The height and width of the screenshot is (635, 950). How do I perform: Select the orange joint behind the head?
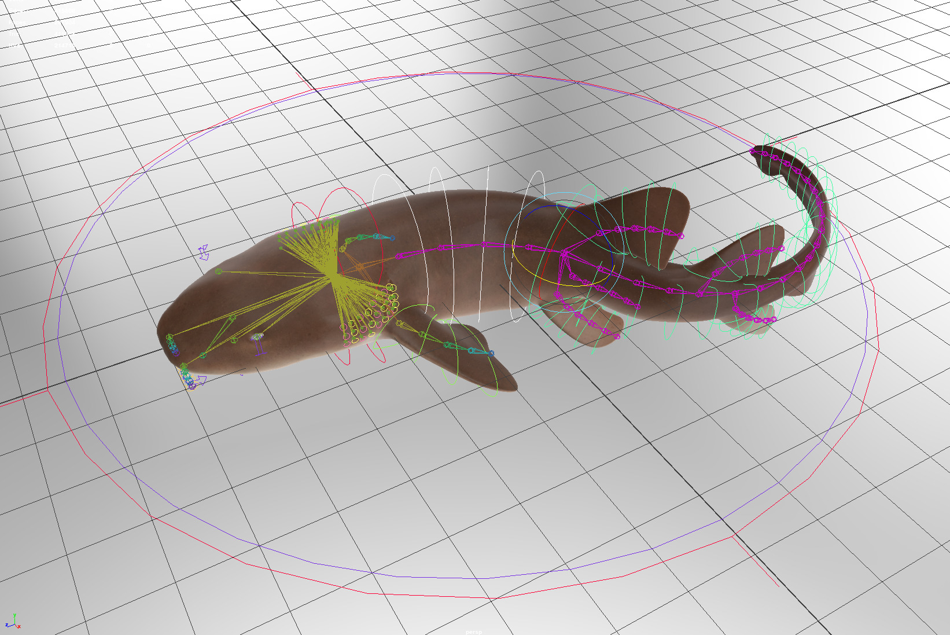click(x=360, y=267)
